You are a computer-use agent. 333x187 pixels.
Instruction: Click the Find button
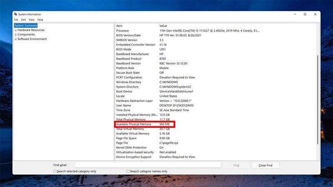[236, 165]
